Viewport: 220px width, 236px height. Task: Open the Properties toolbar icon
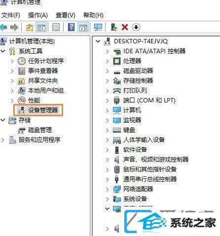(56, 27)
